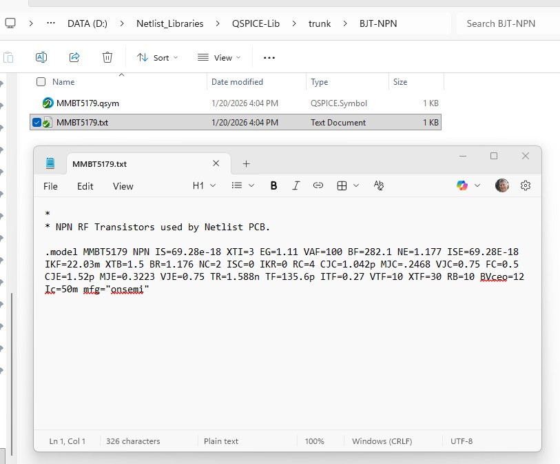Image resolution: width=560 pixels, height=464 pixels.
Task: Expand the list style dropdown in Notepad
Action: (x=243, y=185)
